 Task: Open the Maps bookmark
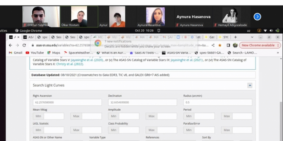click(53, 53)
